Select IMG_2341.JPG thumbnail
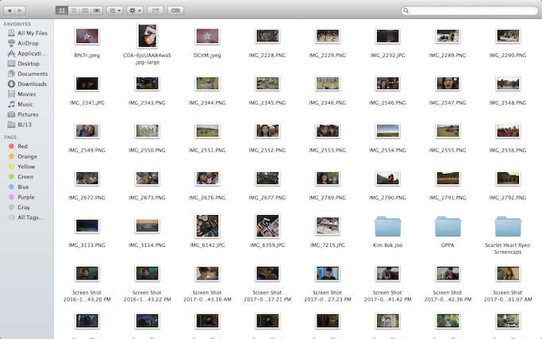This screenshot has height=339, width=542. 87,83
